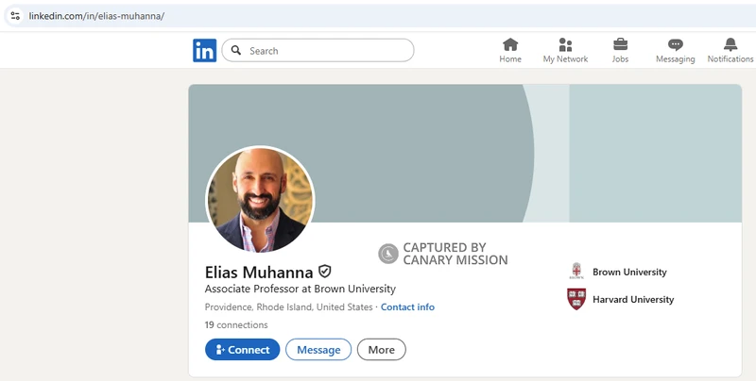Click the Harvard University shield logo
Viewport: 756px width, 381px height.
(x=576, y=299)
